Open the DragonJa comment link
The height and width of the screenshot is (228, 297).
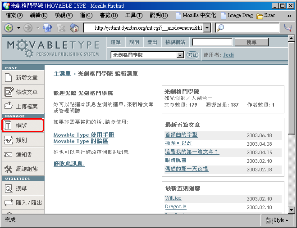click(x=176, y=206)
